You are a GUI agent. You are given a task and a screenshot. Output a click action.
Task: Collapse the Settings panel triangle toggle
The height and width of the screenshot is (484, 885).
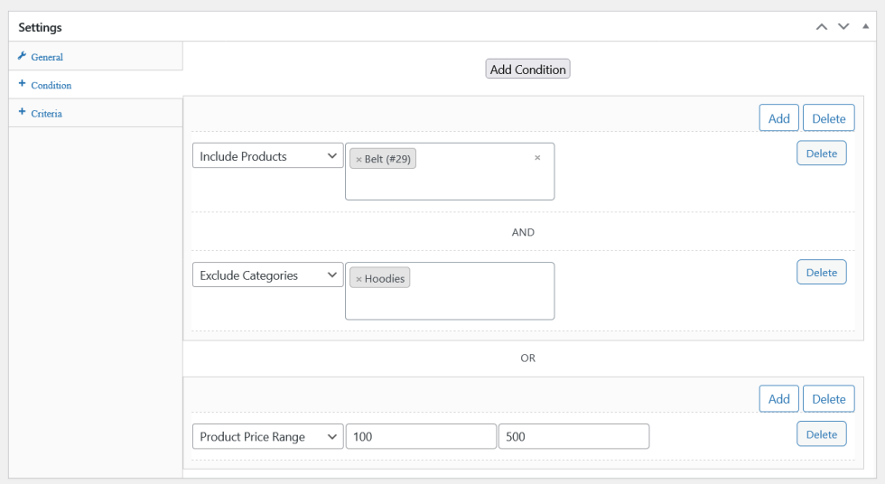pyautogui.click(x=865, y=27)
